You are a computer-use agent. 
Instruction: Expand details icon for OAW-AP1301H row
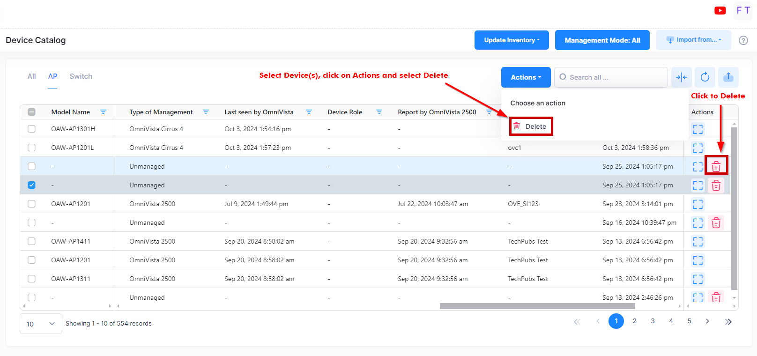coord(698,129)
